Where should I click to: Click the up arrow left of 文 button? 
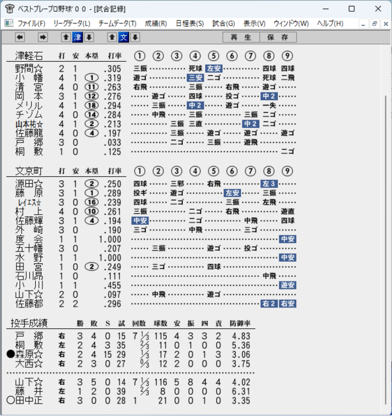(112, 38)
